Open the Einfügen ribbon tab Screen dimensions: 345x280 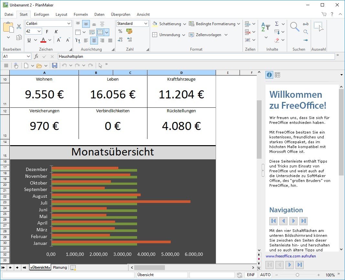pyautogui.click(x=41, y=15)
